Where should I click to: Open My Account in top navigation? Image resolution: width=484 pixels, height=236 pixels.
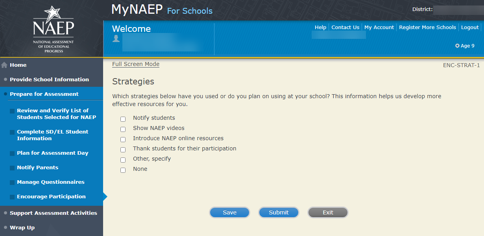pos(379,27)
